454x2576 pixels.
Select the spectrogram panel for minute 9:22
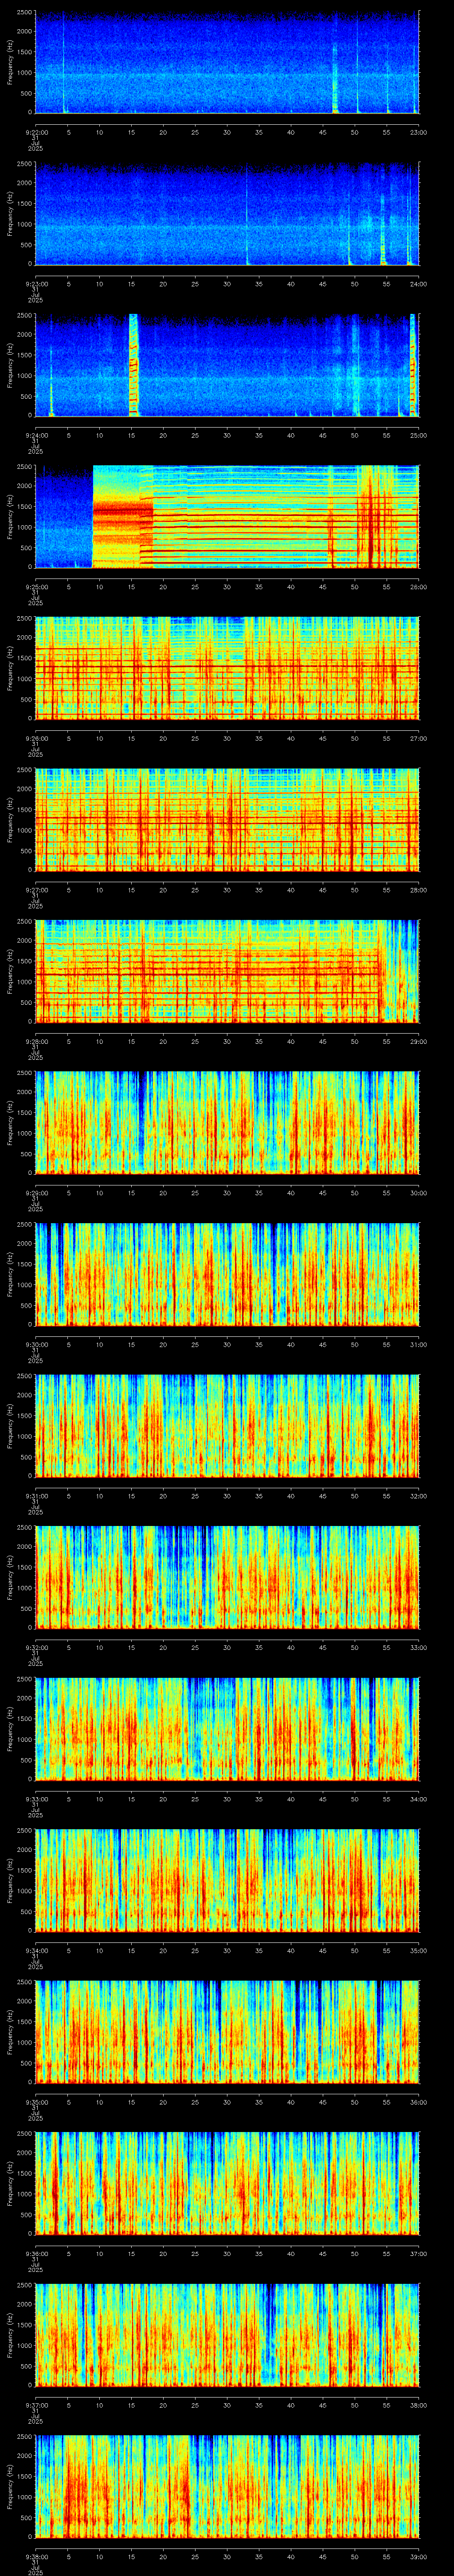pos(227,62)
